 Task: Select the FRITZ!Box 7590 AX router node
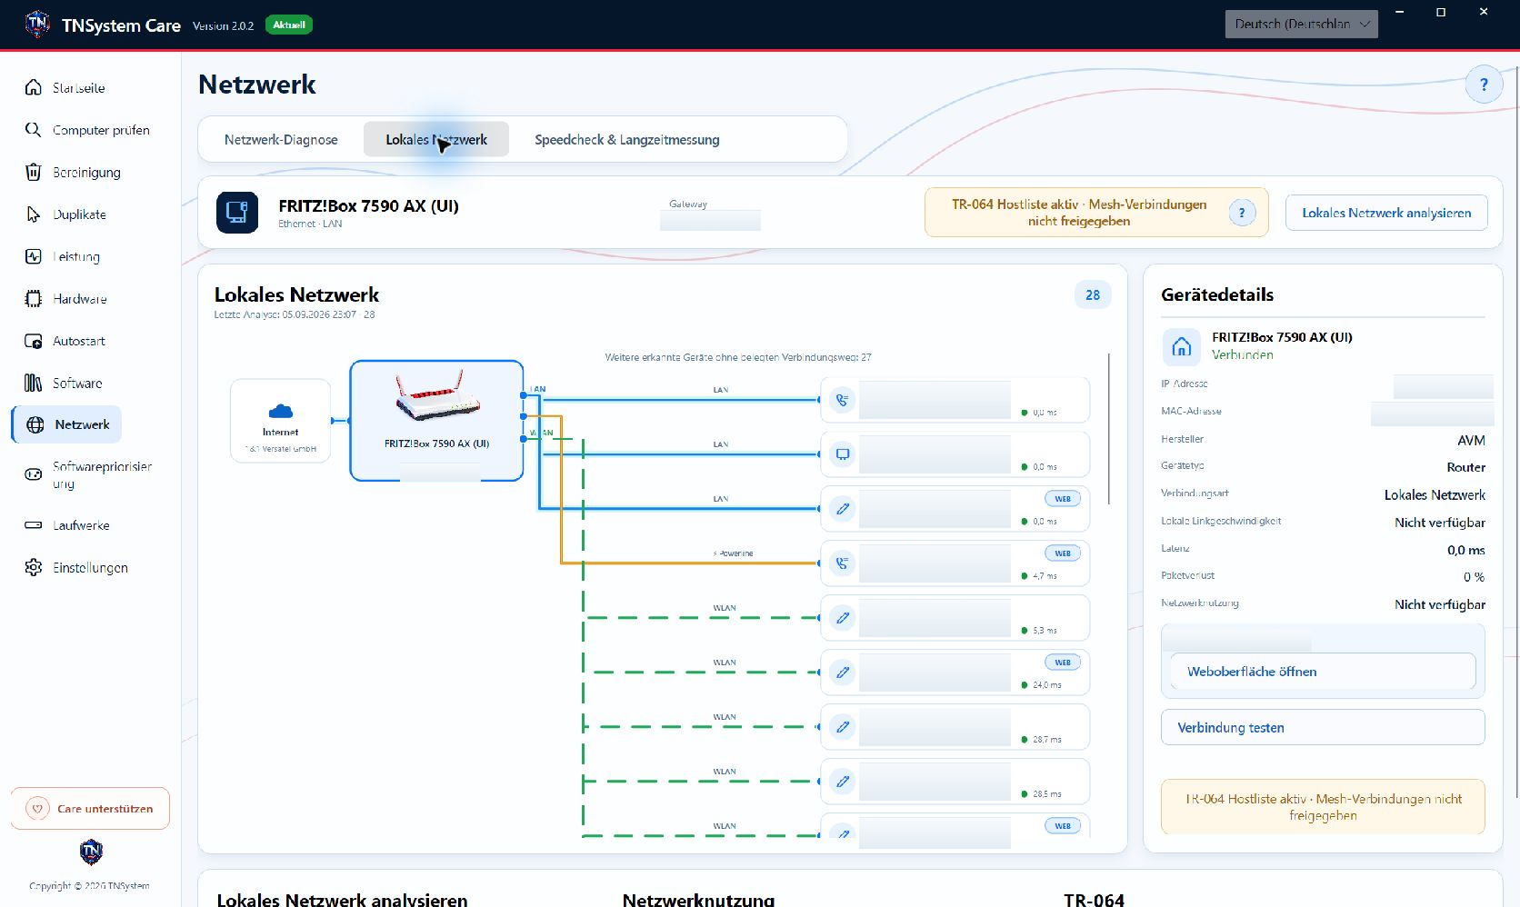click(x=436, y=420)
